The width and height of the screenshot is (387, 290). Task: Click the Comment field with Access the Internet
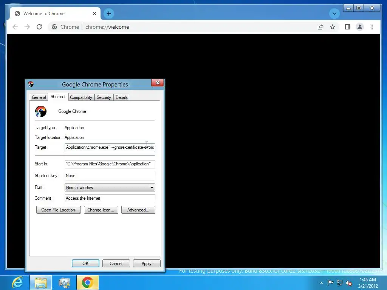tap(110, 198)
